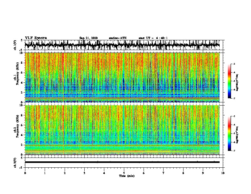Click the ch.1 spectrogram color scale bar
The height and width of the screenshot is (194, 251).
point(229,81)
